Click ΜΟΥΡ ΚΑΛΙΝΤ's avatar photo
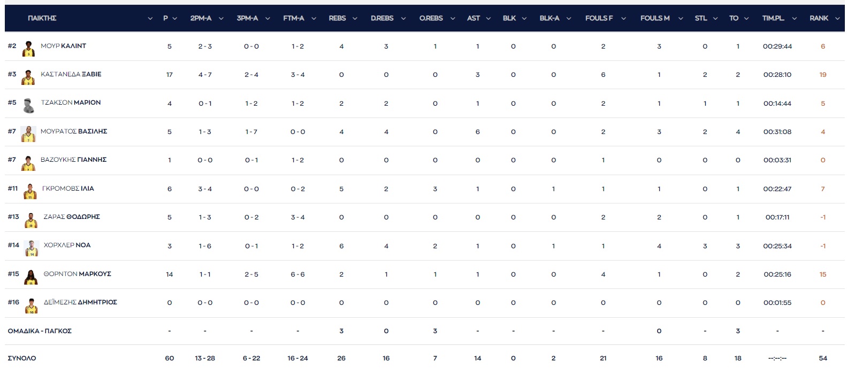 [x=28, y=49]
